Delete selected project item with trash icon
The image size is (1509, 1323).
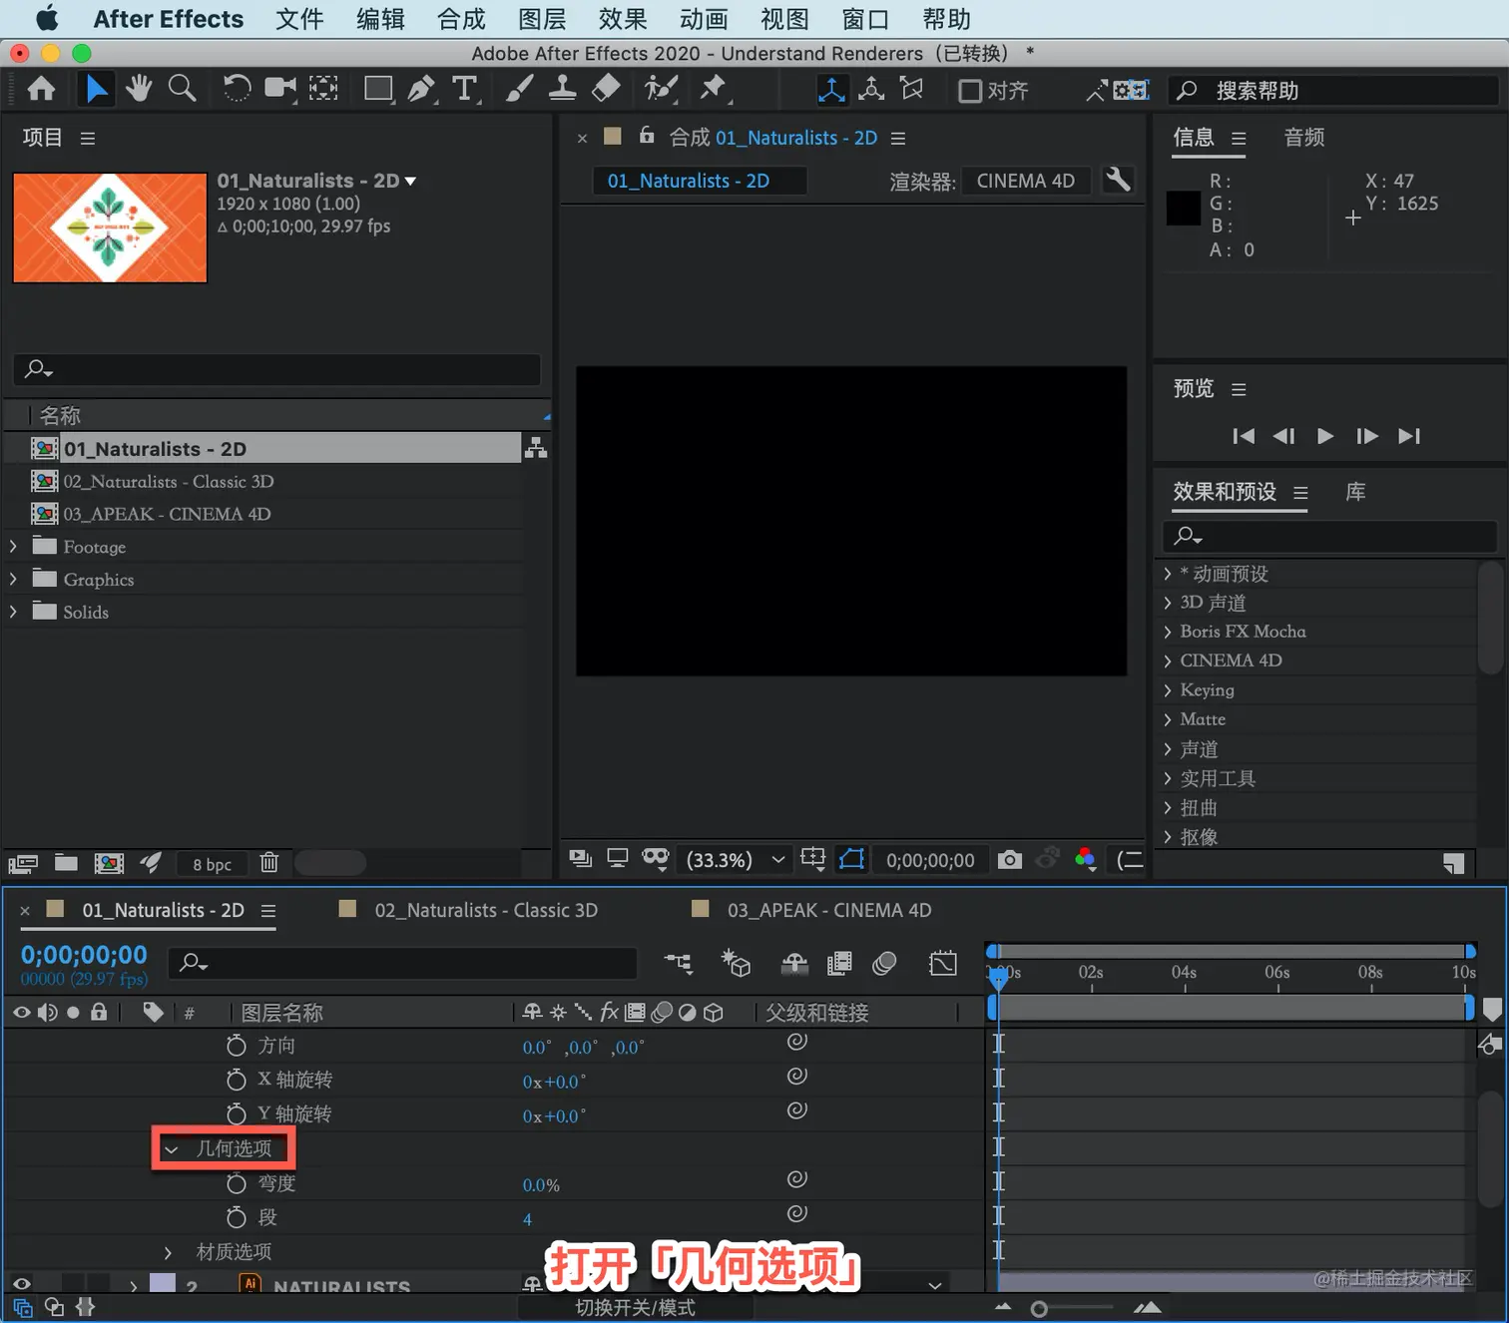(269, 863)
